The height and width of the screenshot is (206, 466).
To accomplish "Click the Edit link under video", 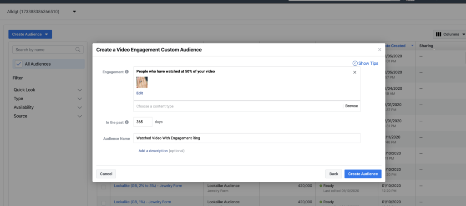I will tap(140, 93).
